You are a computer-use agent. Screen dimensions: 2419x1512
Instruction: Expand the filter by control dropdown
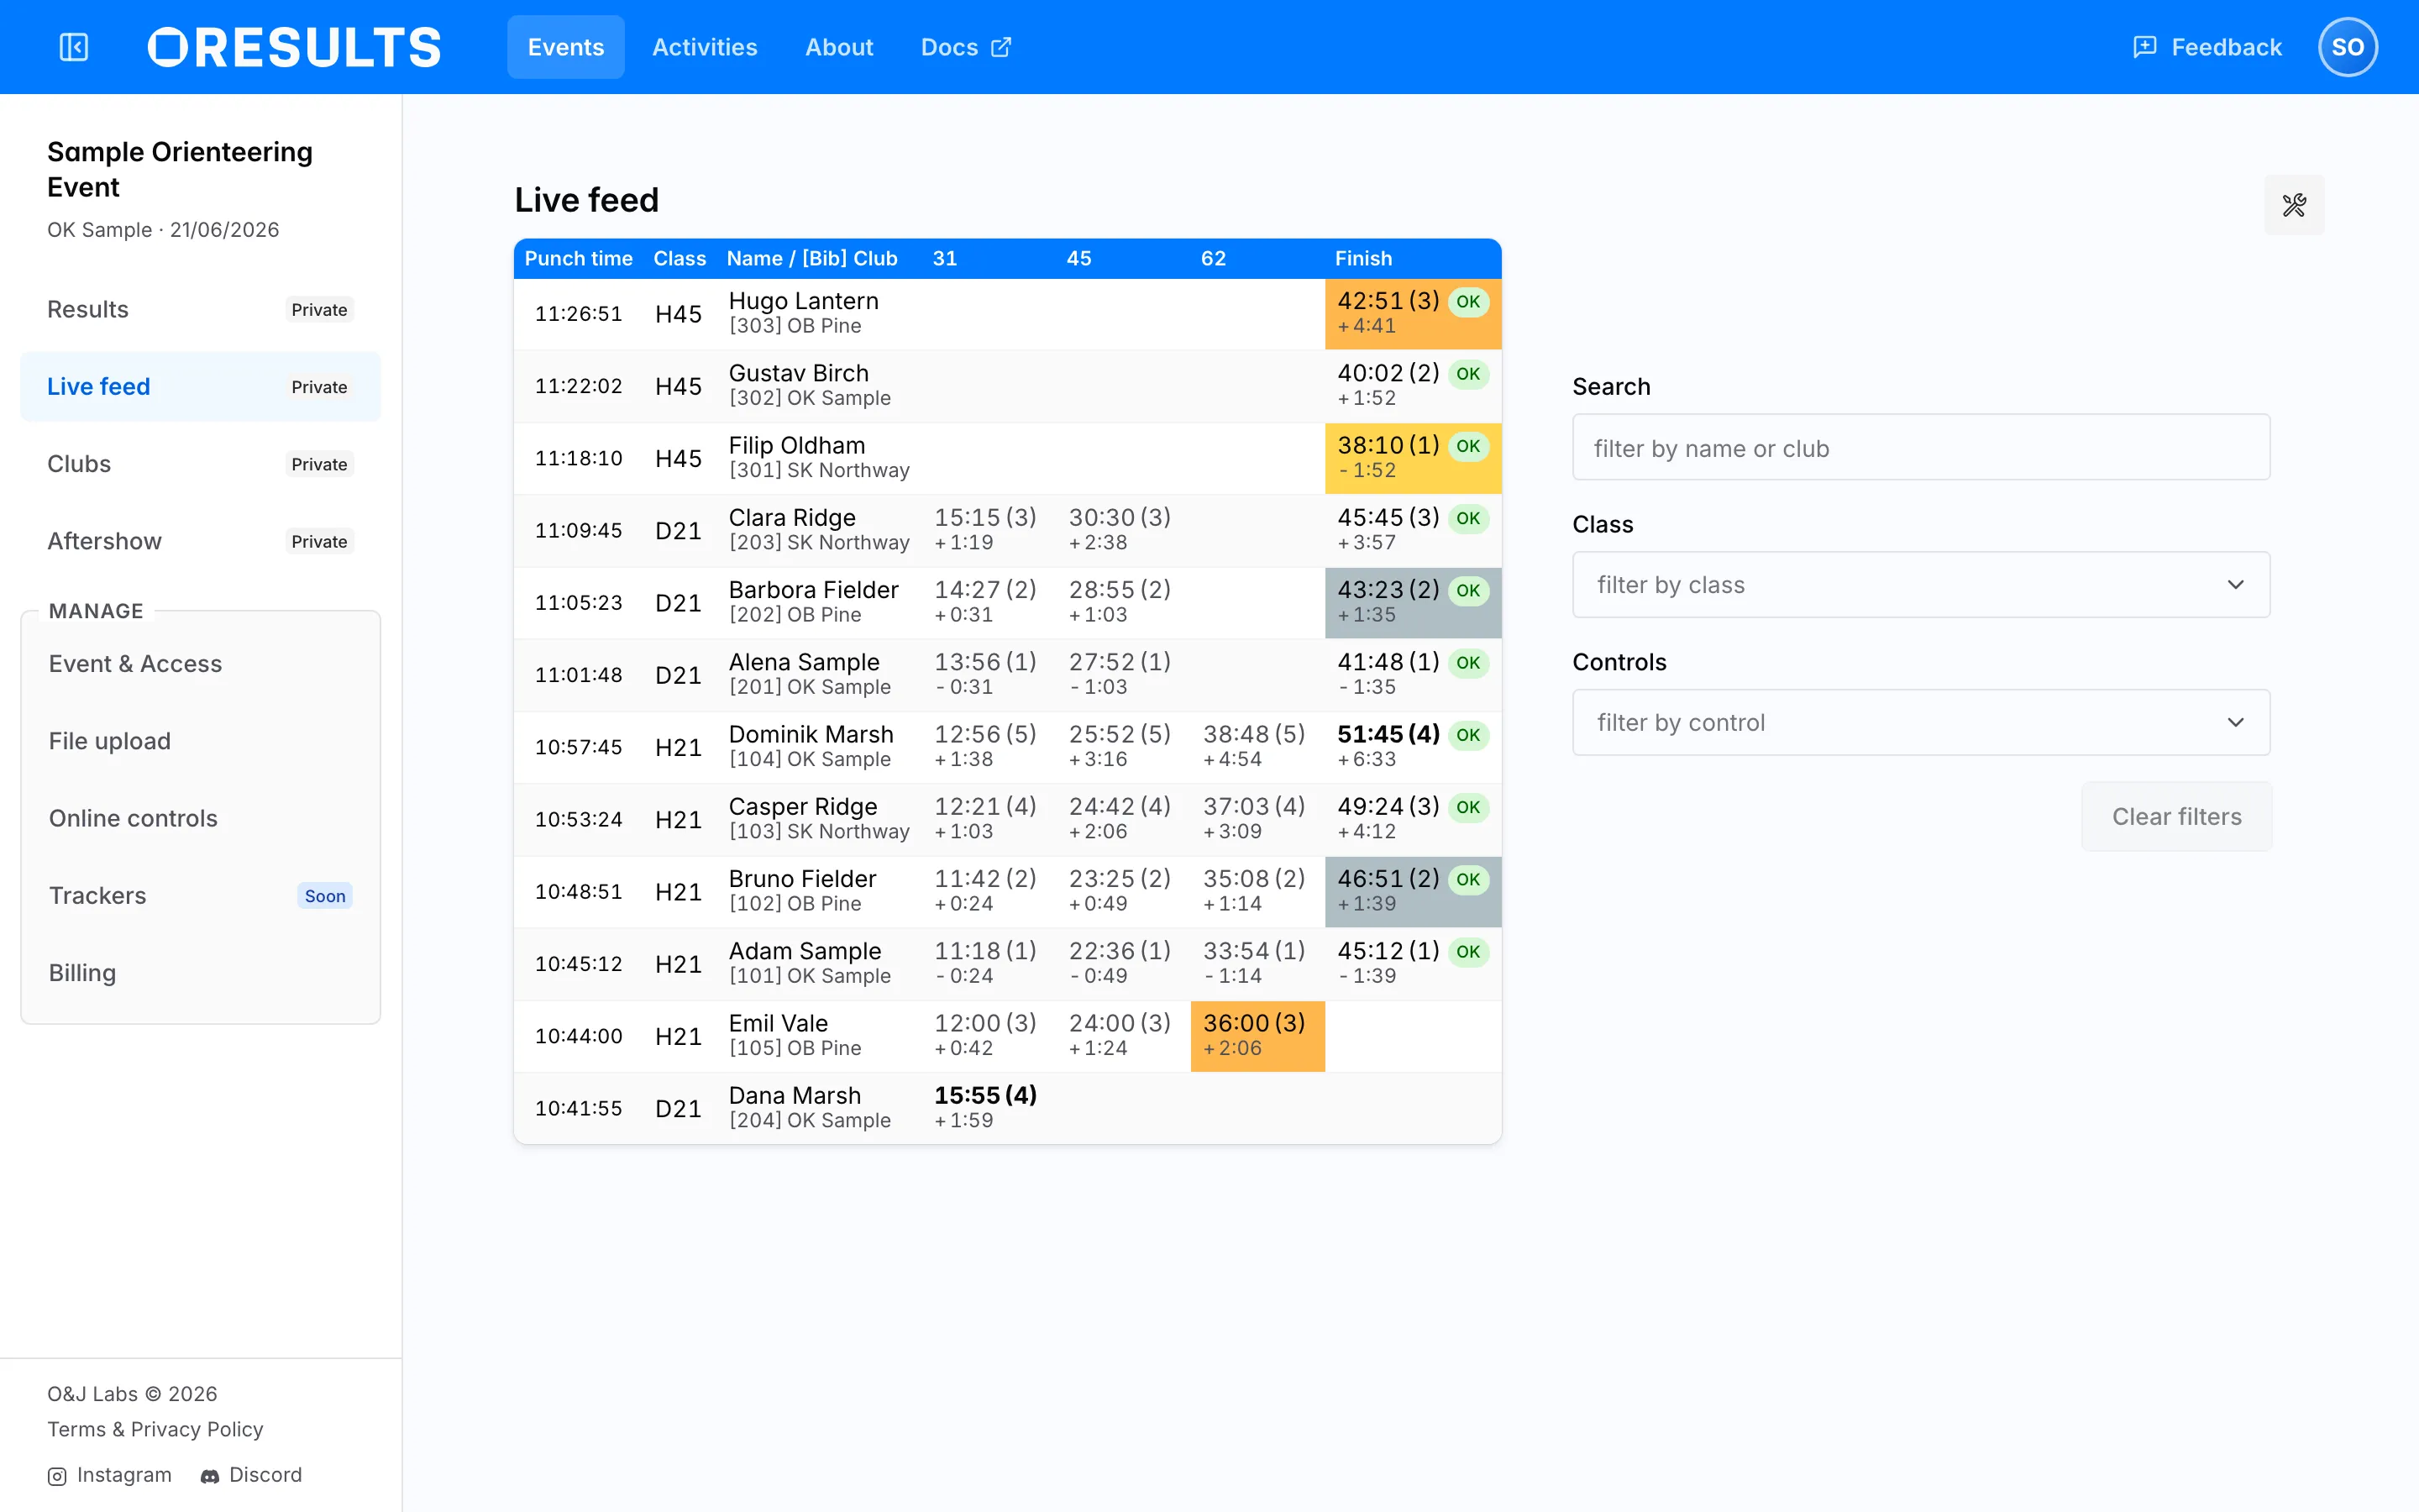(1920, 722)
